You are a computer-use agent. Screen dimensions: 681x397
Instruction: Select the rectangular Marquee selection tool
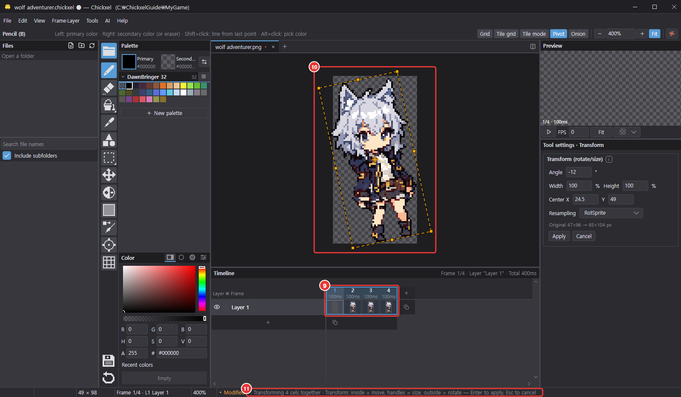click(109, 158)
